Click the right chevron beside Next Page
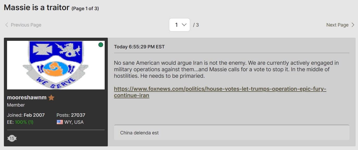 tap(353, 25)
